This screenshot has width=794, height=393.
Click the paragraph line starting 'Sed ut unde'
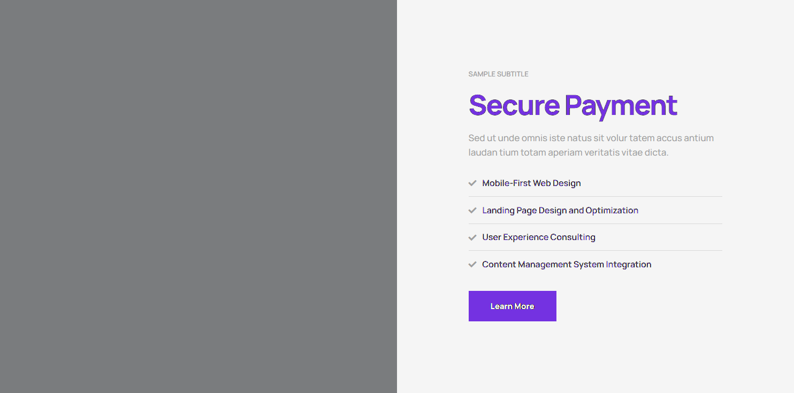coord(591,138)
